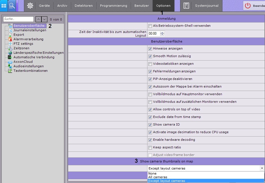The height and width of the screenshot is (183, 265).
Task: Open the layouts grid view icon
Action: point(4,6)
